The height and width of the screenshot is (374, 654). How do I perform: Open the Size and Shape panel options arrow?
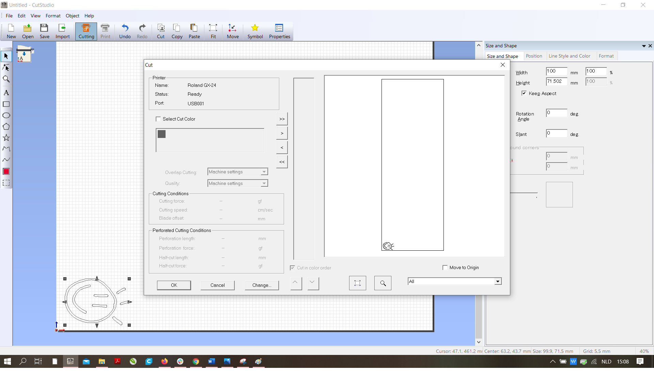pyautogui.click(x=644, y=46)
